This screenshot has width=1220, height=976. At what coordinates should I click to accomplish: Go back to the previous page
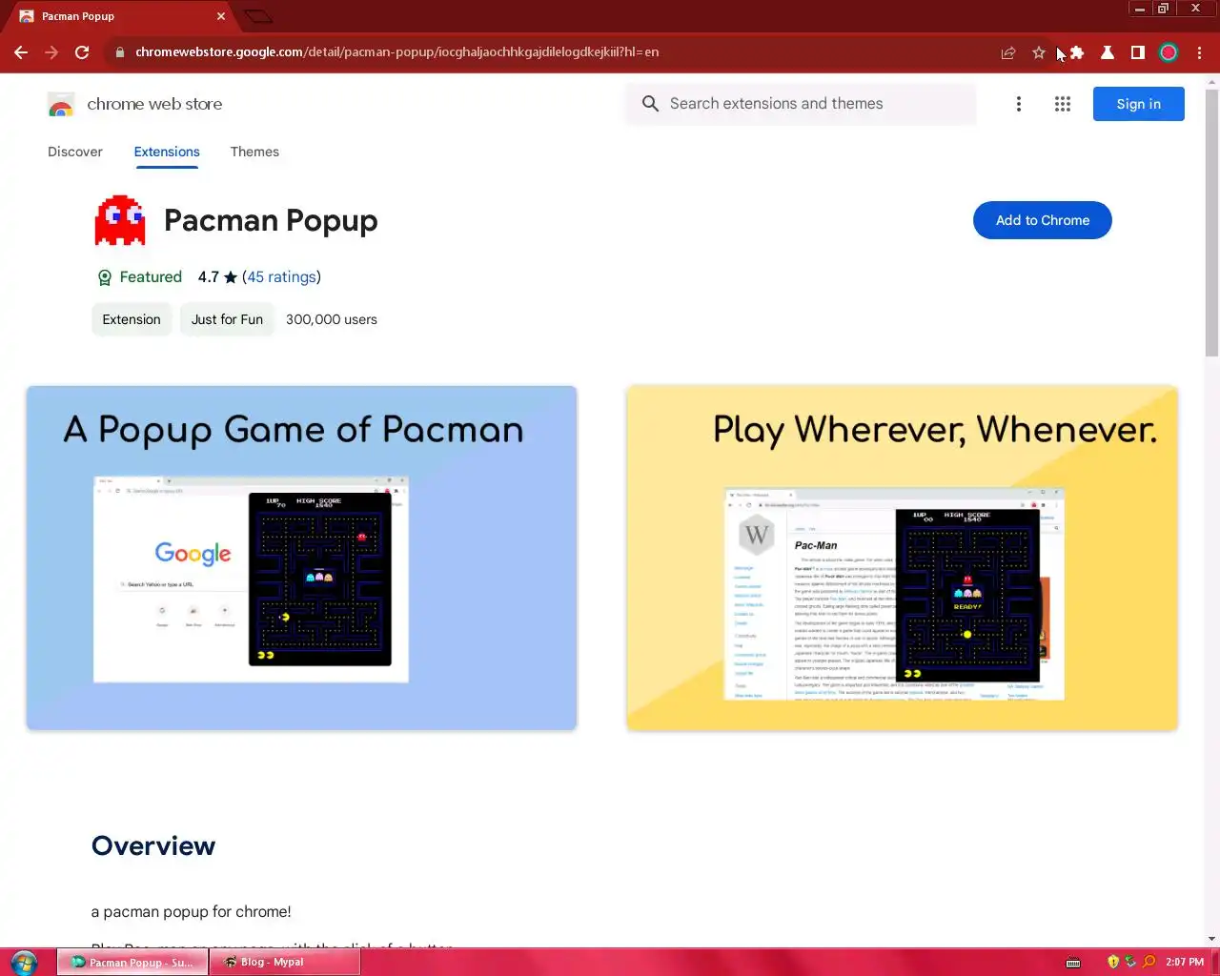point(21,52)
